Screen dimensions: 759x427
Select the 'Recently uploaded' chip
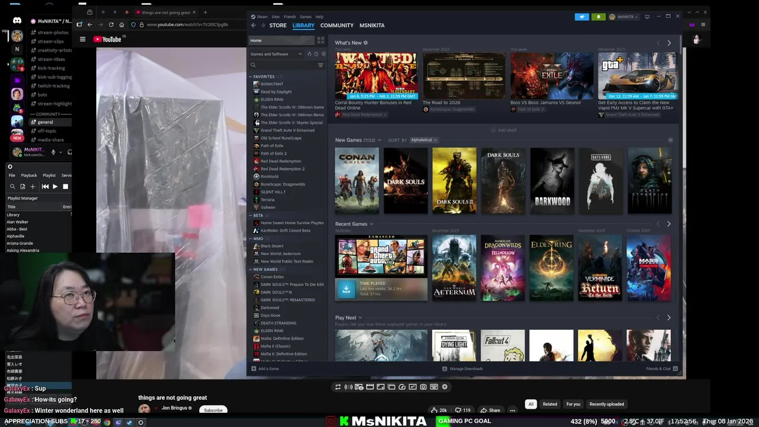point(607,404)
